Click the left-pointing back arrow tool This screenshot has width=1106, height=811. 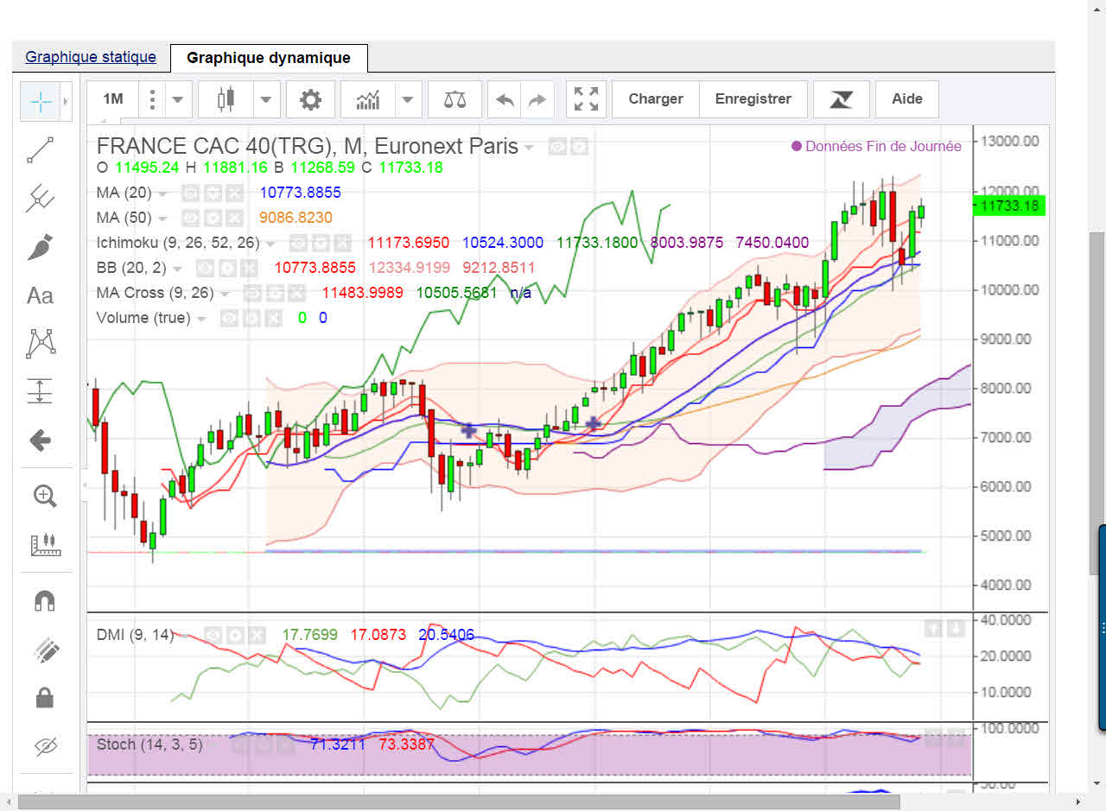[40, 440]
